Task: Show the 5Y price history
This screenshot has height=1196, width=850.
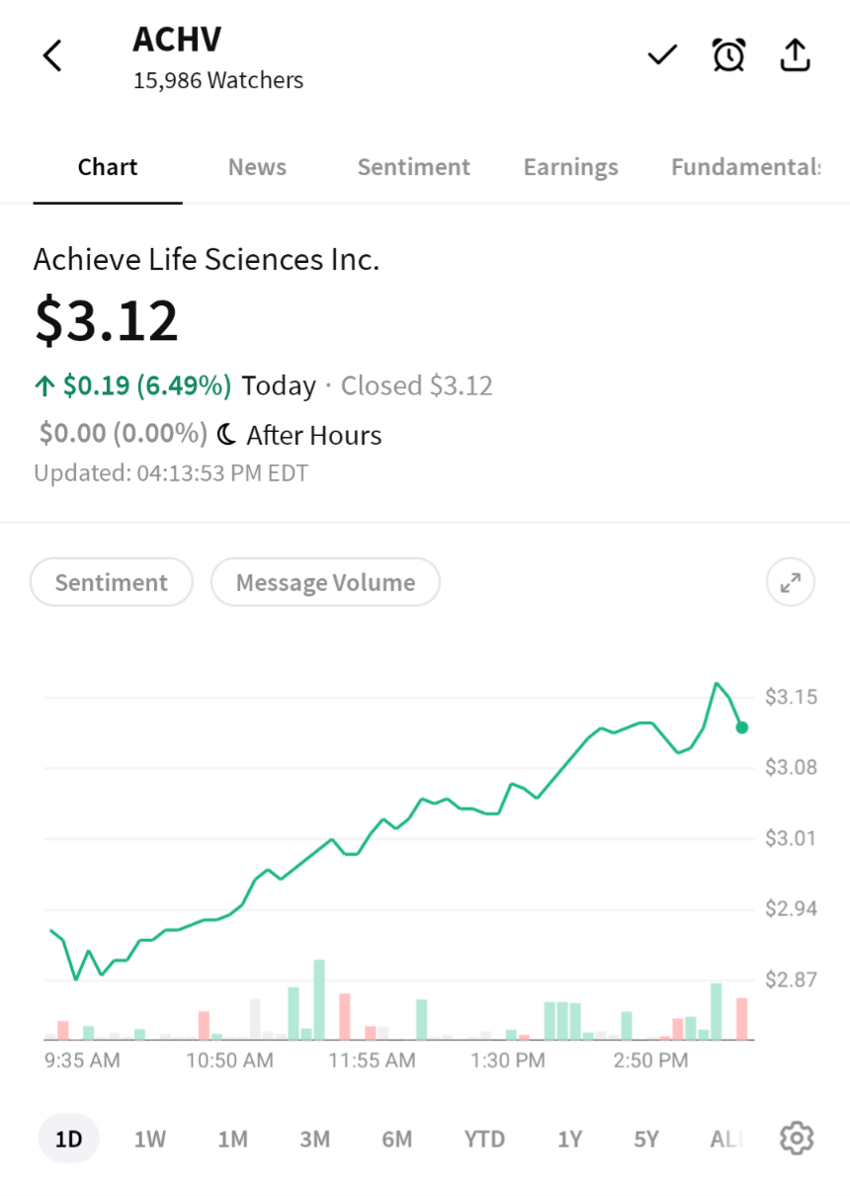Action: tap(645, 1140)
